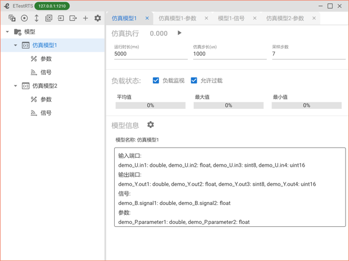Maximize the ETestRTS window
This screenshot has height=261, width=349.
click(330, 6)
